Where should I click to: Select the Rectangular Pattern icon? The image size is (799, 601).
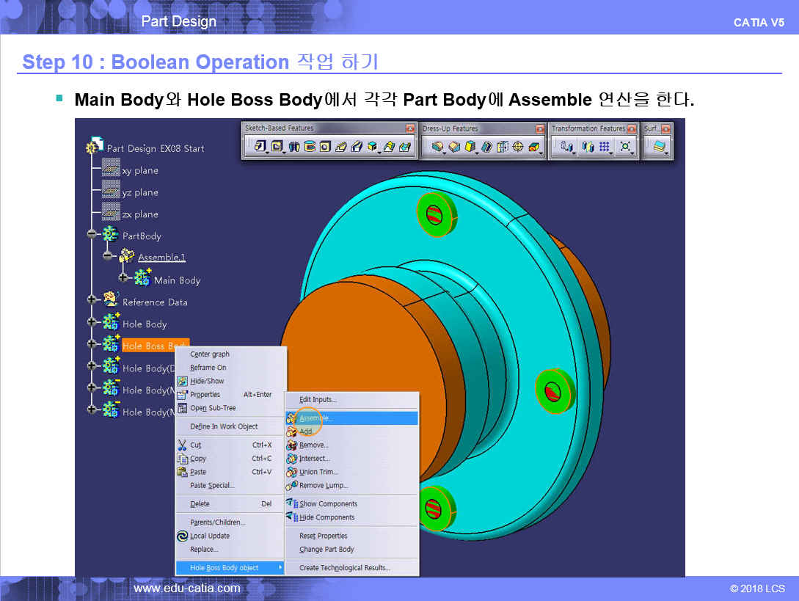(605, 147)
